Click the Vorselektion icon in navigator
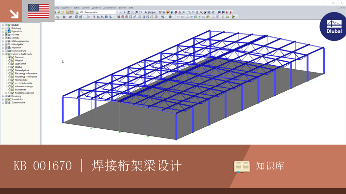 pos(9,99)
